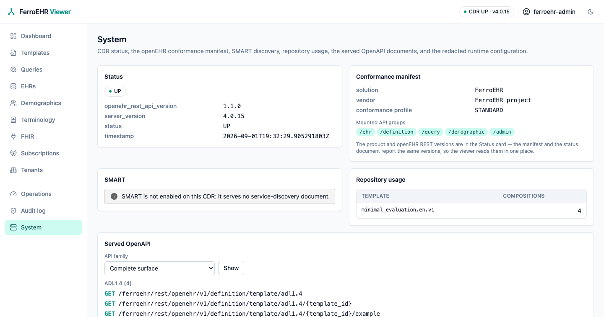Click the UP status pill in Status card
This screenshot has width=604, height=317.
[115, 91]
